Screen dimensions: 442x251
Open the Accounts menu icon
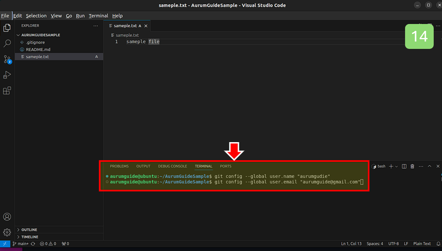pos(7,217)
